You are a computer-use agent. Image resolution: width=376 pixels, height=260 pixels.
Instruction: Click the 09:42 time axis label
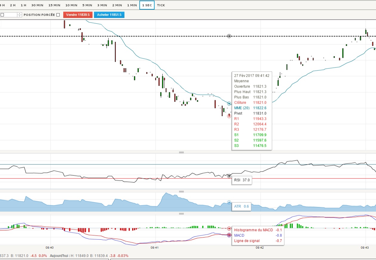coord(260,248)
